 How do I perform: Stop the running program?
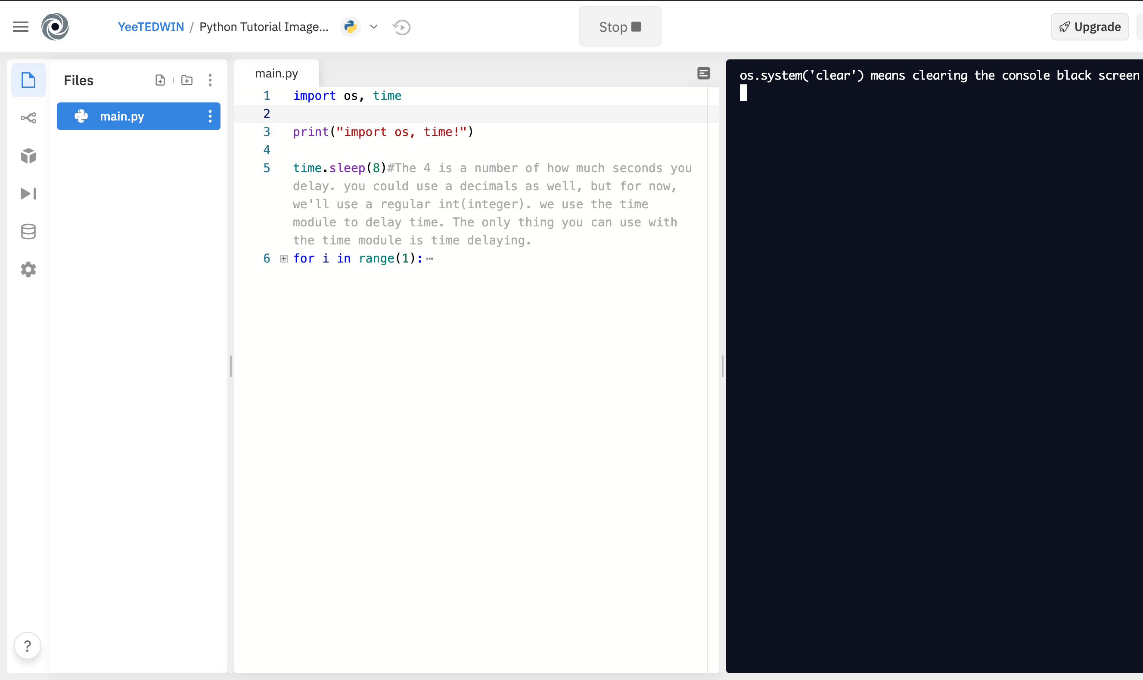coord(619,26)
